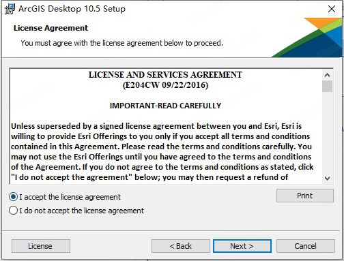This screenshot has width=344, height=261.
Task: Click the "IMPORTANT-READ CAREFULLY" line
Action: 165,106
